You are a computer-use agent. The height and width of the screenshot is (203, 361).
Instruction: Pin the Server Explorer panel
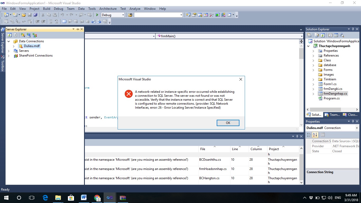pyautogui.click(x=77, y=29)
